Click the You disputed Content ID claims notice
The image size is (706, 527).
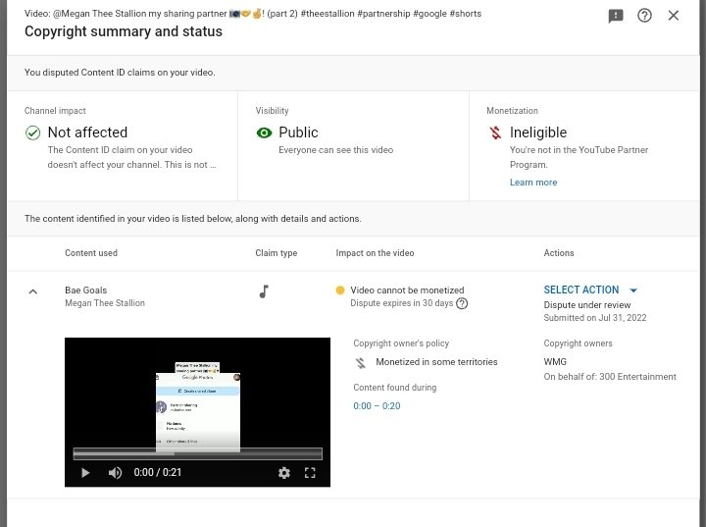[120, 72]
